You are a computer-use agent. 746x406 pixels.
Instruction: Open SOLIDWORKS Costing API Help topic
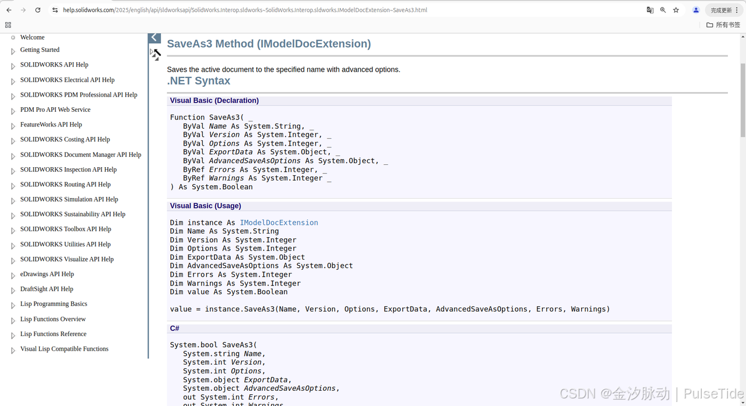pyautogui.click(x=65, y=140)
